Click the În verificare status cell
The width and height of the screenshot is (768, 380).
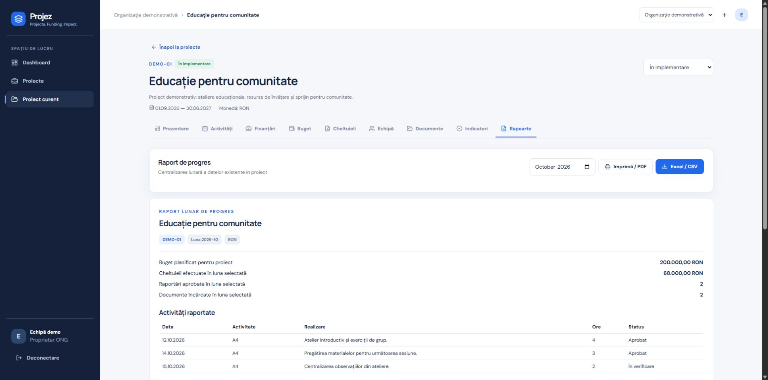coord(641,367)
